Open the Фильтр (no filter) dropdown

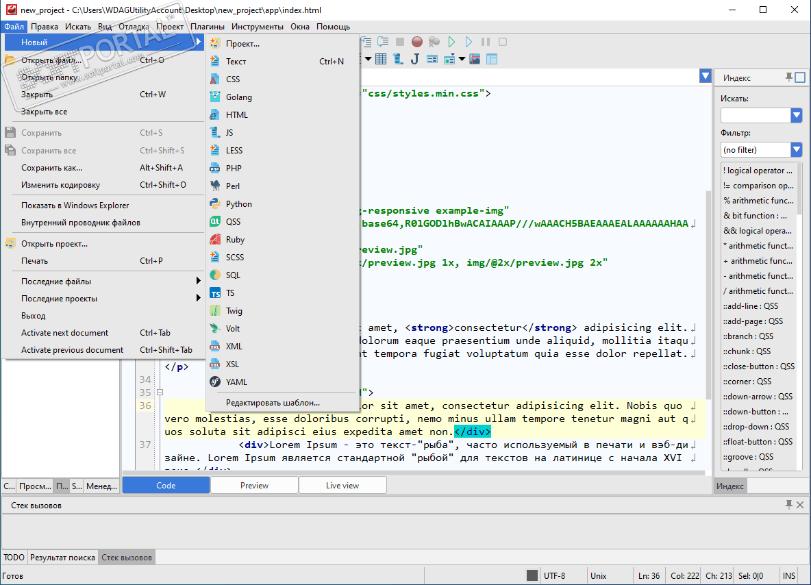(x=796, y=149)
